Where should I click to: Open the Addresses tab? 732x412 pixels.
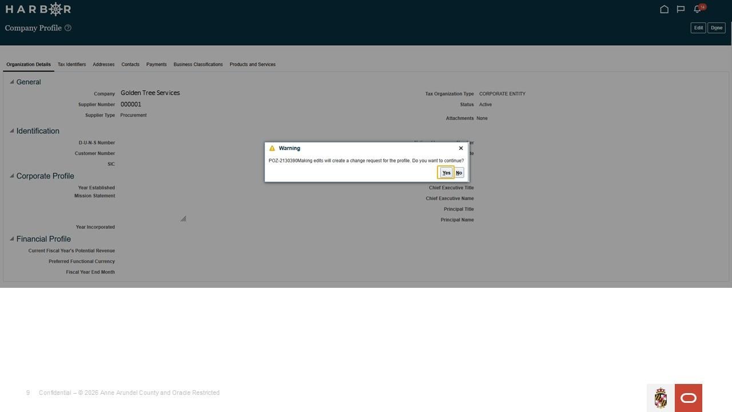(104, 65)
